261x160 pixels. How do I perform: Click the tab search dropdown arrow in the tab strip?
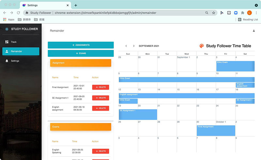point(256,5)
